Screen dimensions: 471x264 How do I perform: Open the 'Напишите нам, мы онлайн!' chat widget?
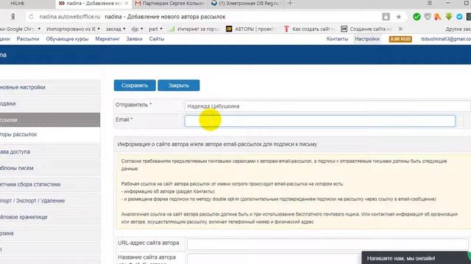point(416,258)
